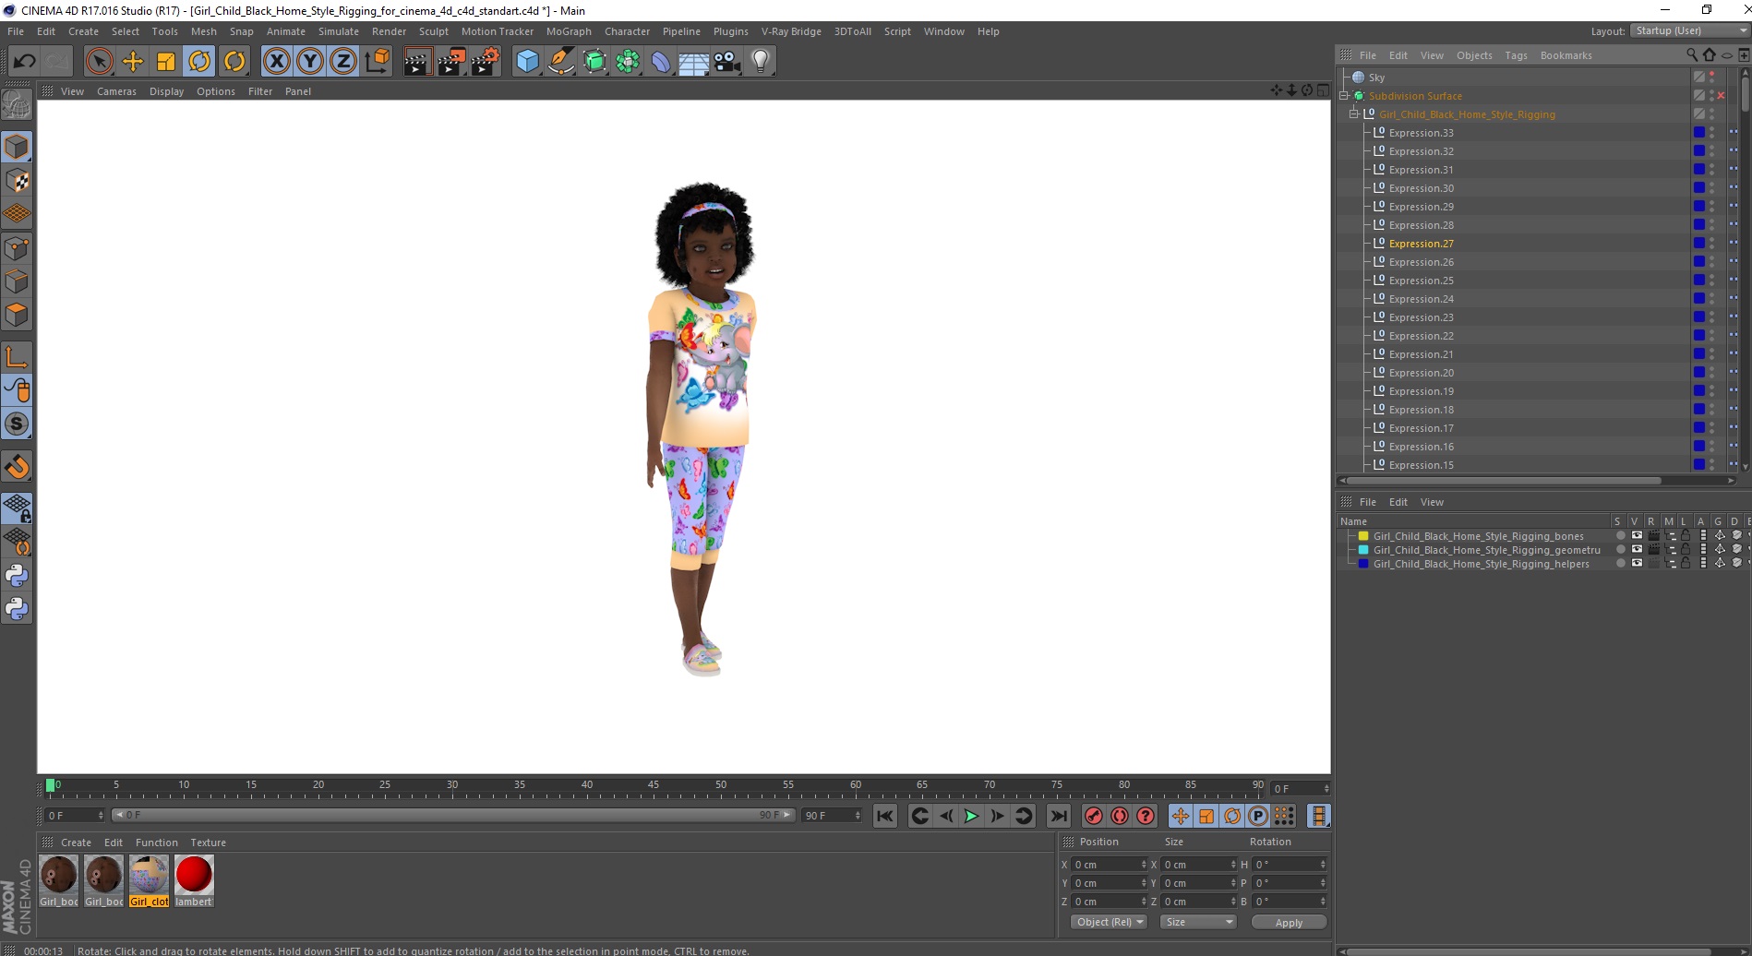
Task: Activate the Move tool
Action: [x=132, y=62]
